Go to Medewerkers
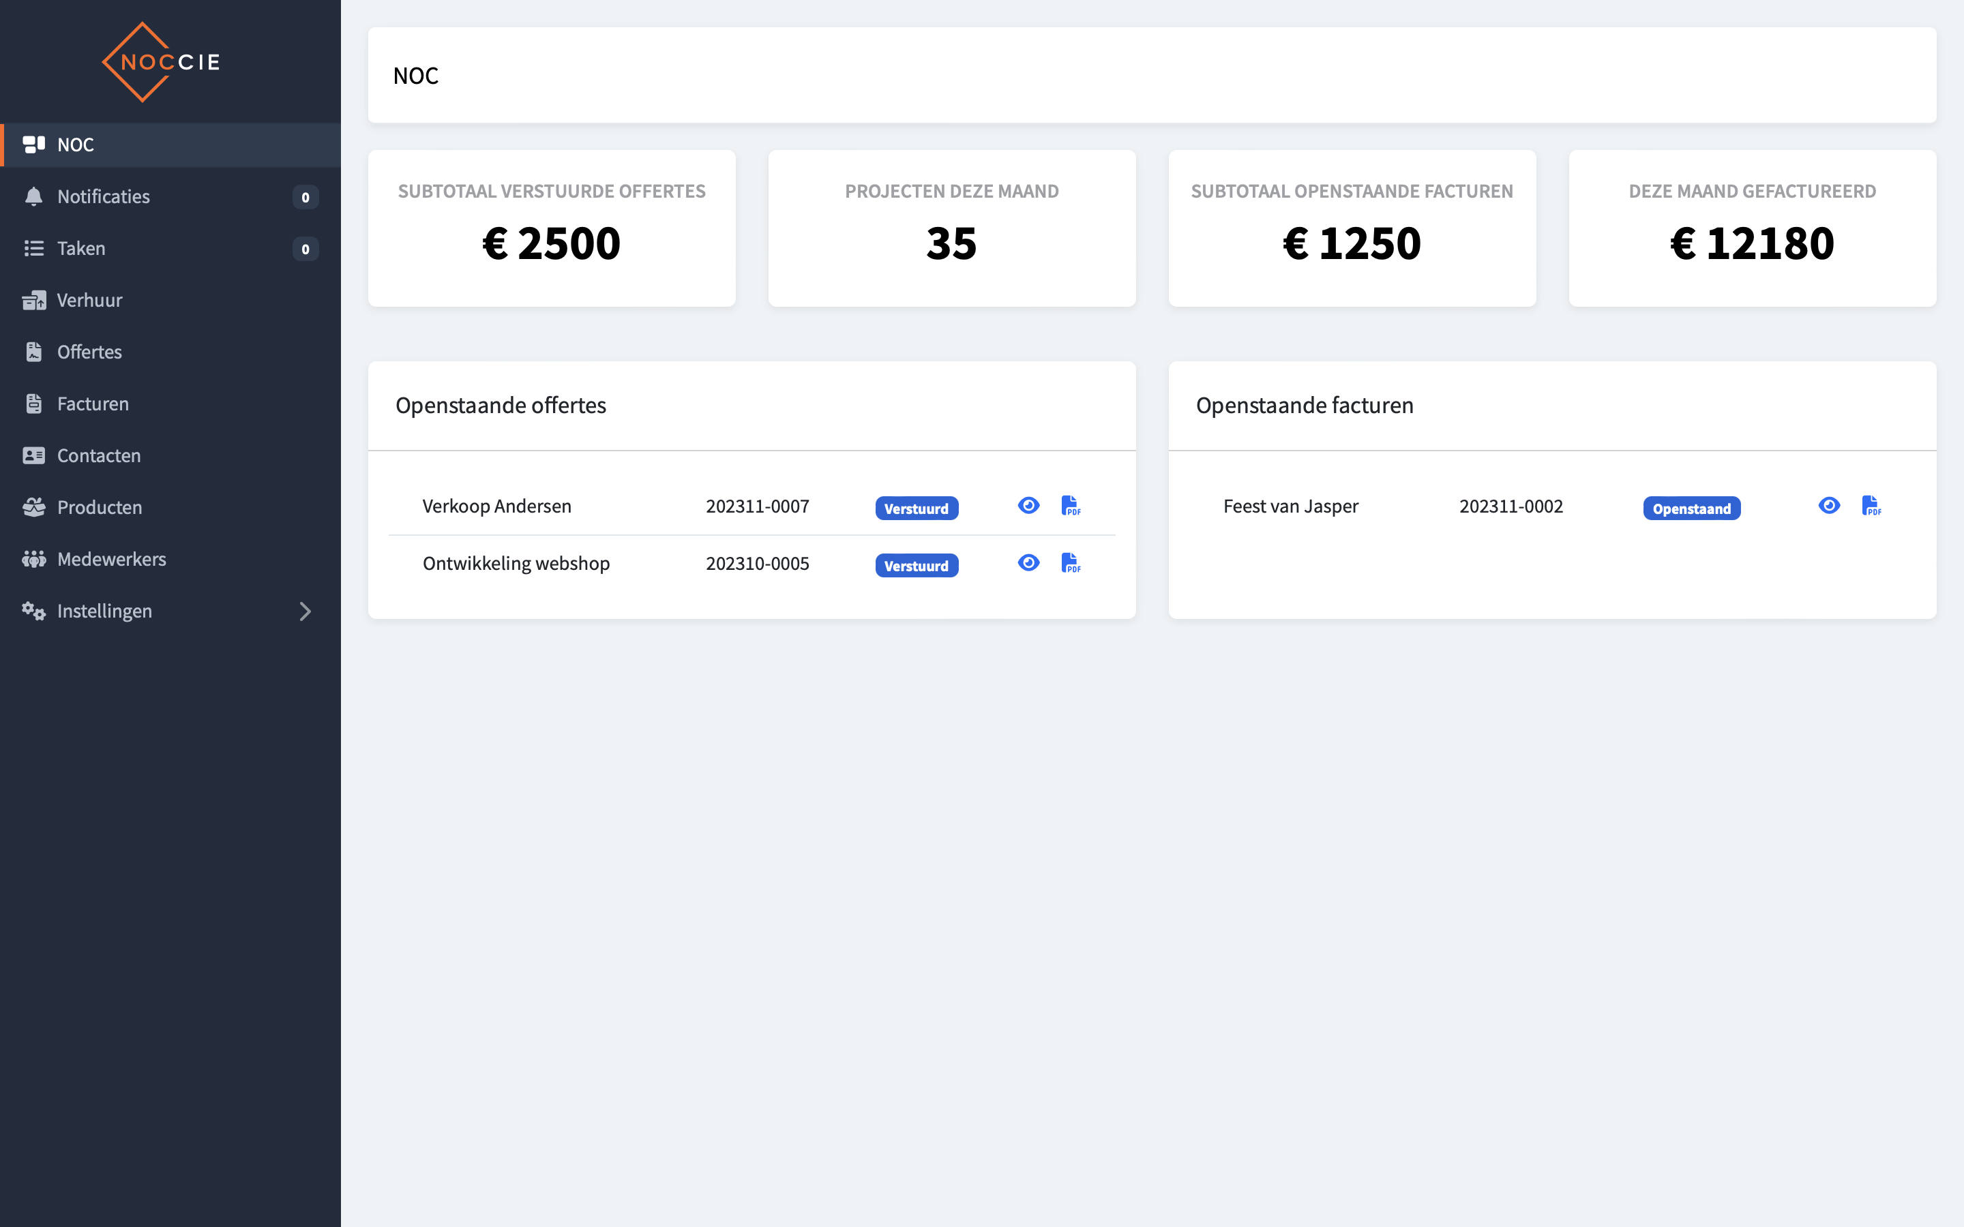Screen dimensions: 1964x1227 coord(170,559)
